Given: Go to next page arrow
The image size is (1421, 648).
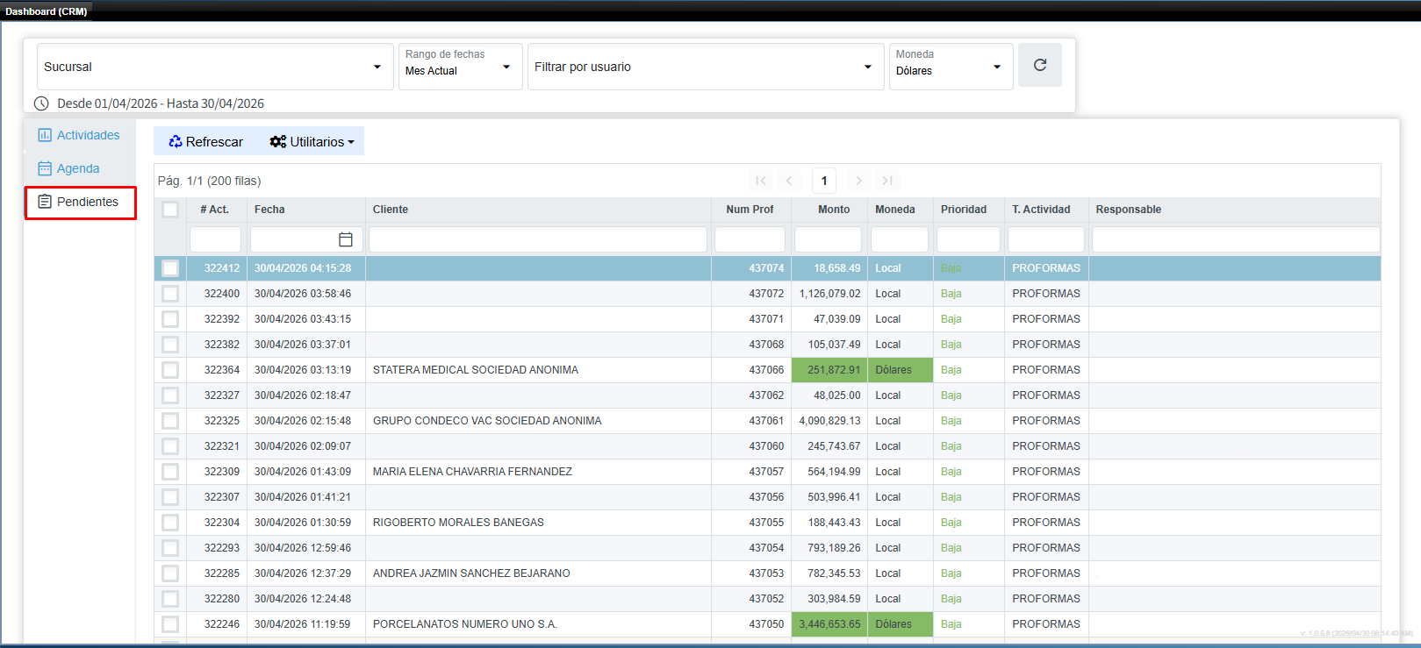Looking at the screenshot, I should pos(858,181).
